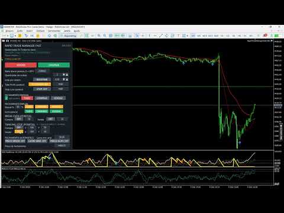The width and height of the screenshot is (284, 213).
Task: Click the green COMPRAR buy button
Action: [54, 65]
